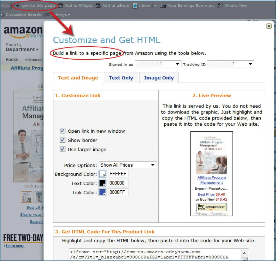The height and width of the screenshot is (261, 276).
Task: Open the blue Link Color swatch
Action: [103, 192]
